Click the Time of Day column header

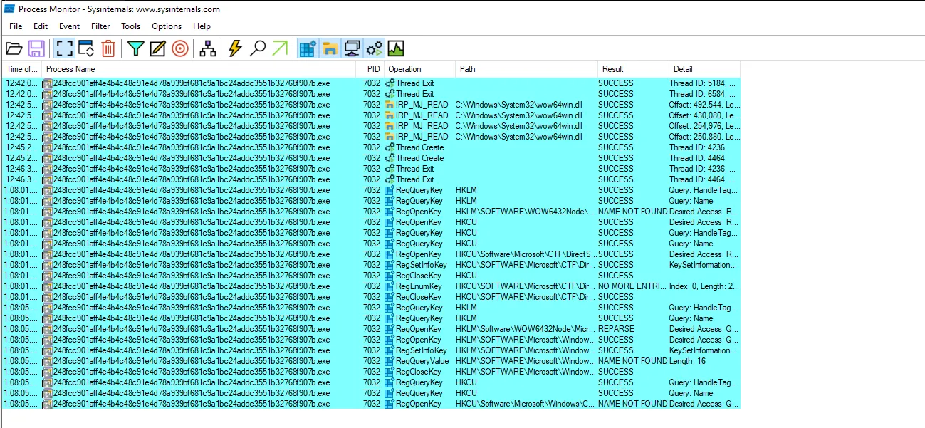click(21, 69)
